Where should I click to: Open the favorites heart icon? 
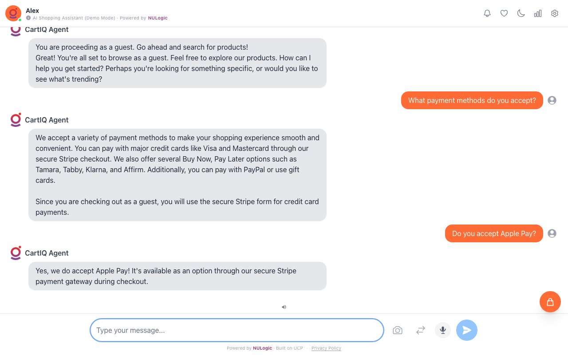coord(504,13)
